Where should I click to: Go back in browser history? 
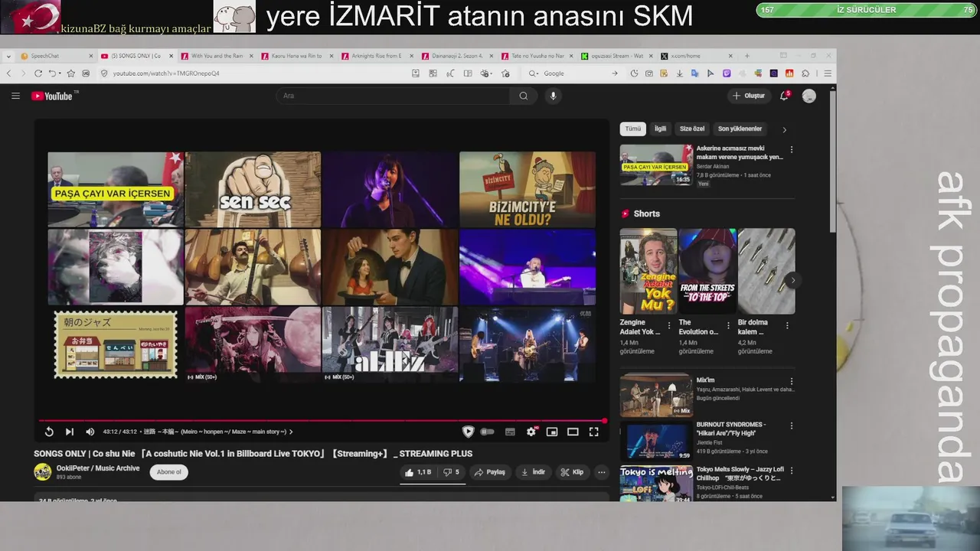(9, 73)
